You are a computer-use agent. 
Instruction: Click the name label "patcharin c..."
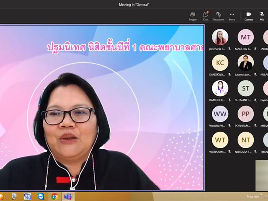coord(217,49)
